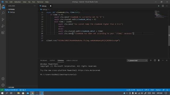170x95 pixels.
Task: Maximize the panel size chevron
Action: coord(163,60)
